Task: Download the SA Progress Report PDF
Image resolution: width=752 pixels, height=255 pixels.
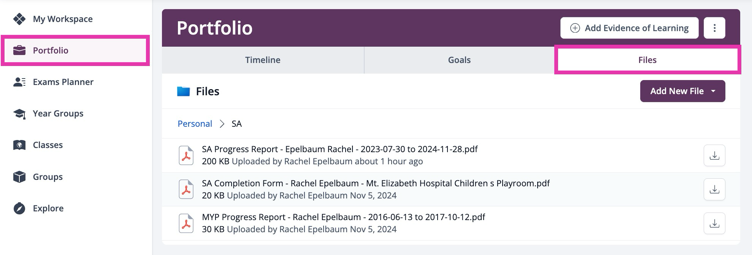Action: 714,156
